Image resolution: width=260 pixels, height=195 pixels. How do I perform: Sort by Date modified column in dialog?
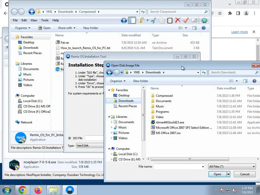pos(226,88)
